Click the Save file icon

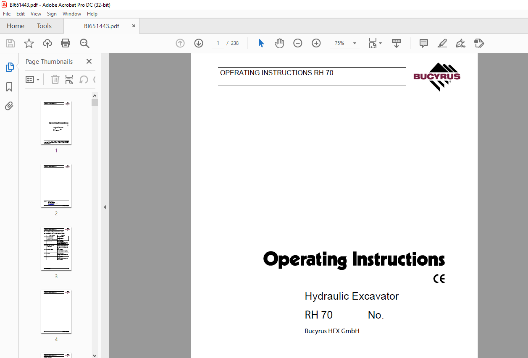[x=11, y=43]
